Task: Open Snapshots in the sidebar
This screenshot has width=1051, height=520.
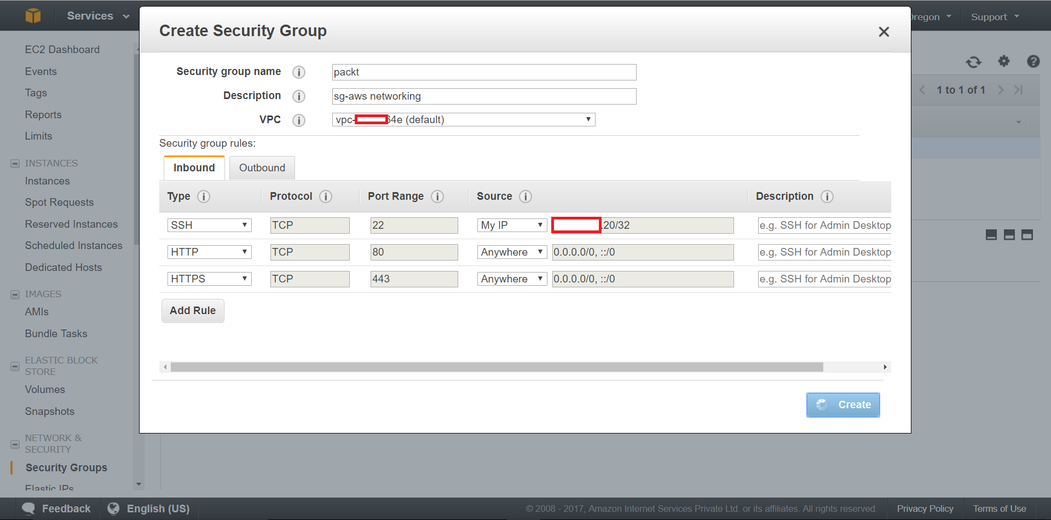Action: click(x=50, y=411)
